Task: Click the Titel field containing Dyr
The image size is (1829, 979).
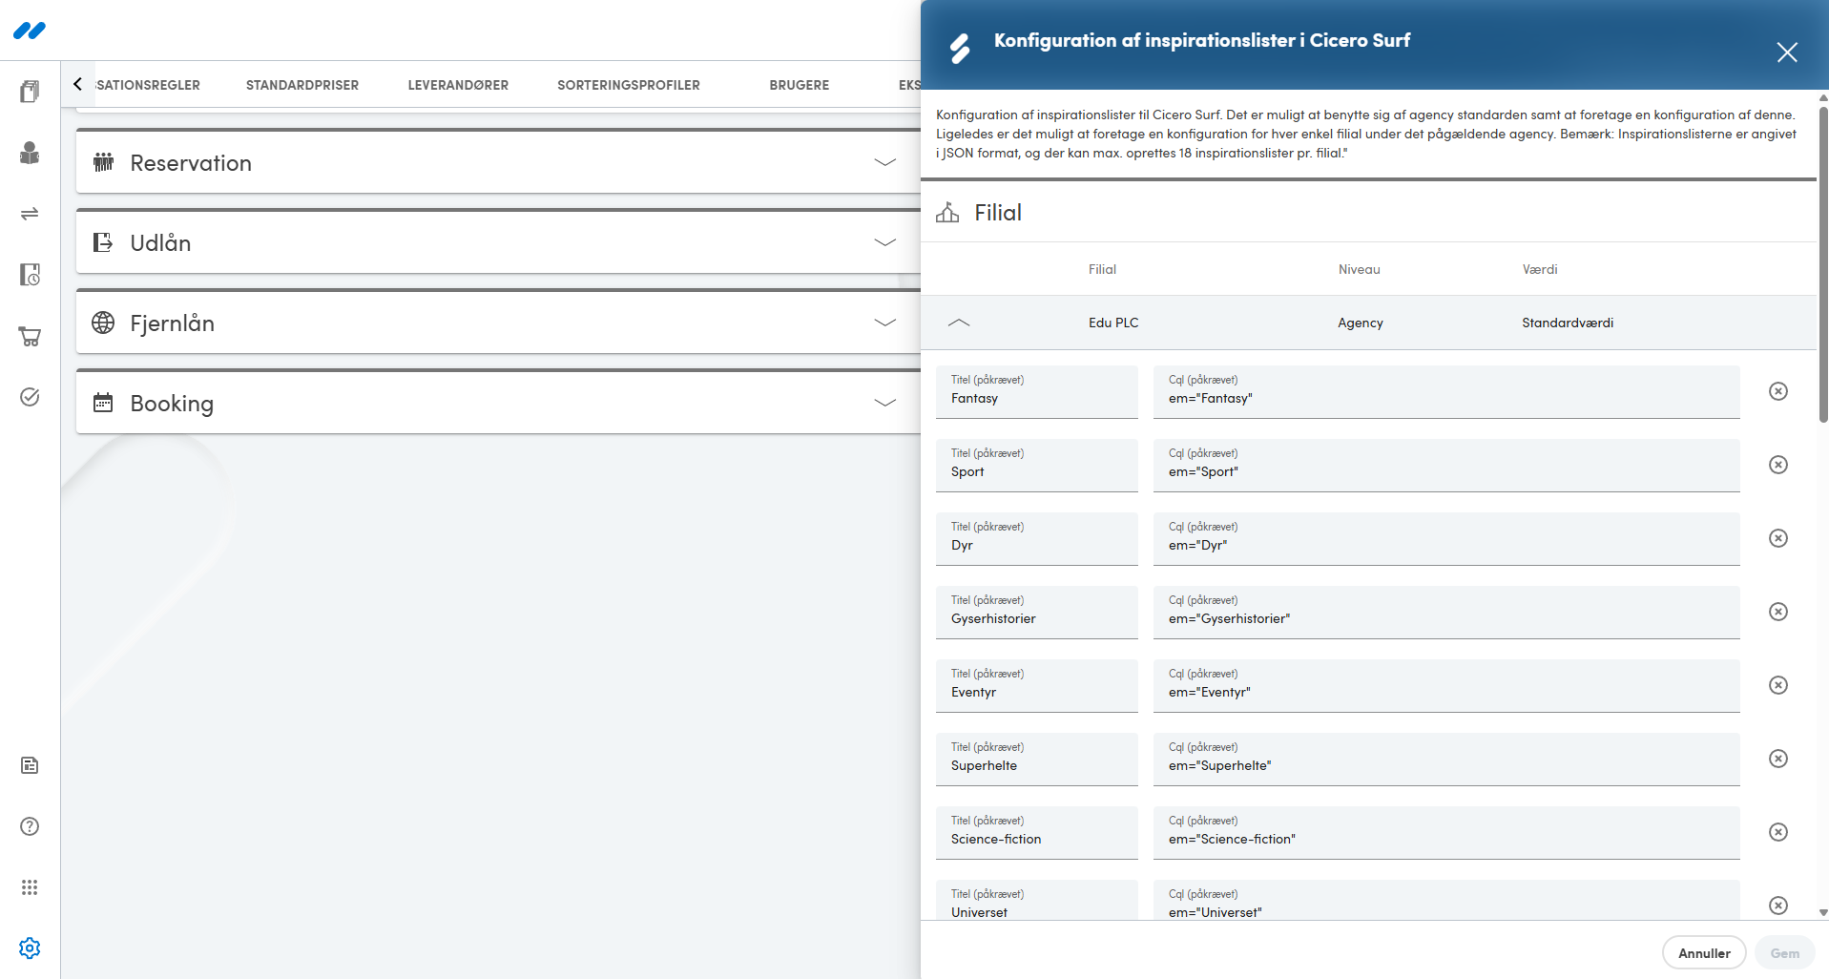Action: coord(1037,539)
